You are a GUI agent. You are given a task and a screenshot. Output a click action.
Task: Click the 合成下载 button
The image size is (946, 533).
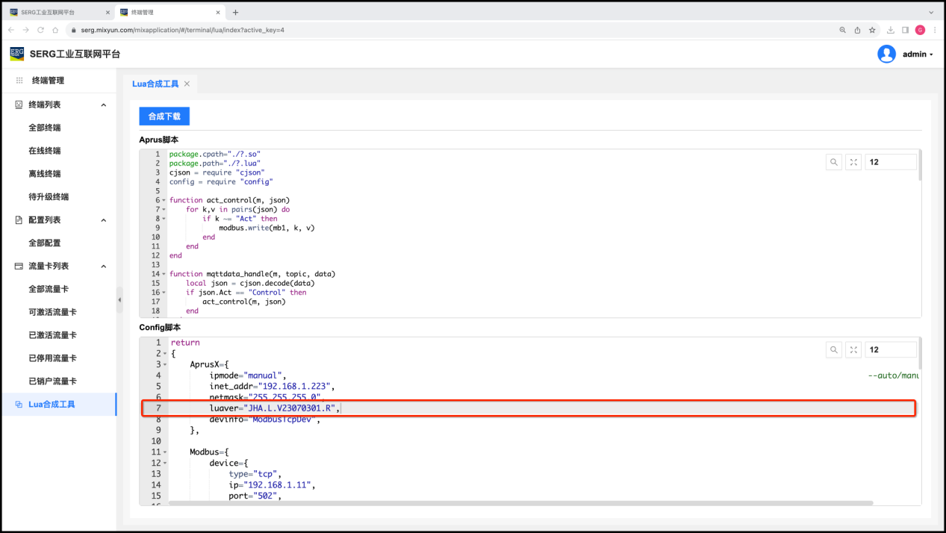164,116
